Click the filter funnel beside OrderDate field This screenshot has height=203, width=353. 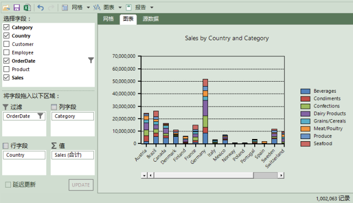90,60
